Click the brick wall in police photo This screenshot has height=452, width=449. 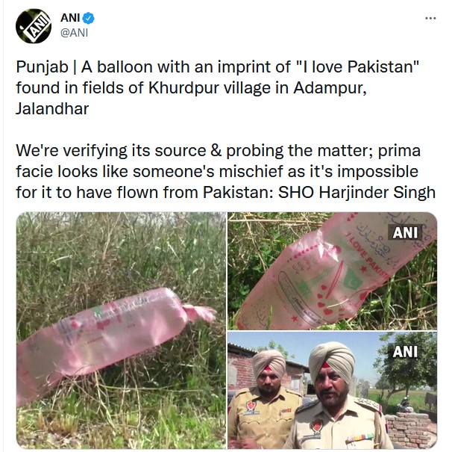(412, 431)
